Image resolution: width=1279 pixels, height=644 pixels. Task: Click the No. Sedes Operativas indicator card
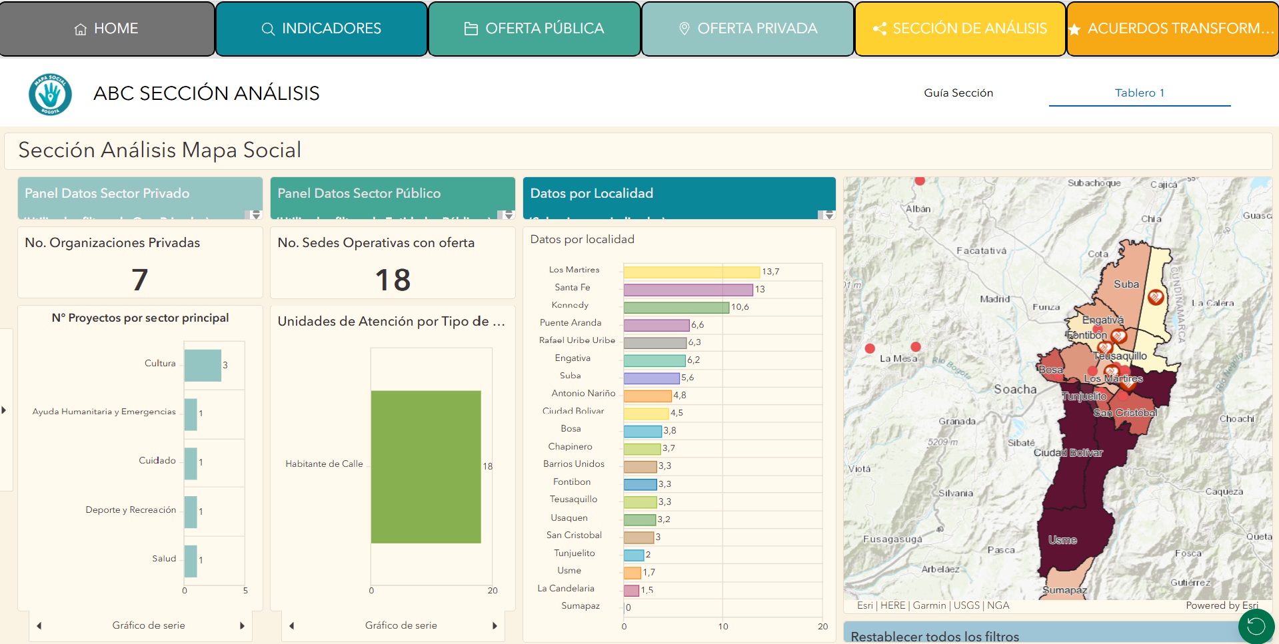click(393, 263)
